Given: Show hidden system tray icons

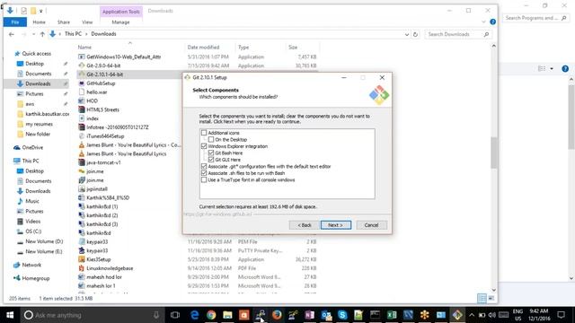Looking at the screenshot, I should (x=472, y=315).
